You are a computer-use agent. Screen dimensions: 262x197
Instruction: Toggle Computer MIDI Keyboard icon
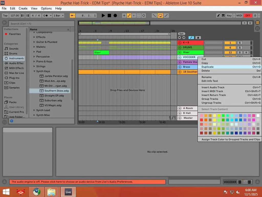[x=223, y=15]
